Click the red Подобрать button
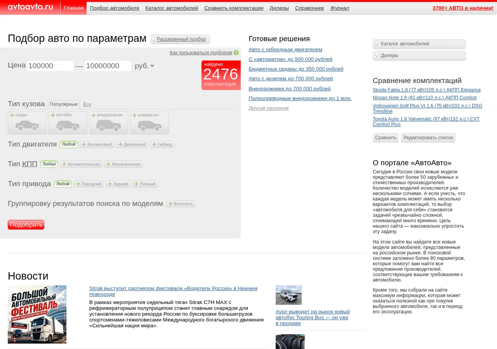This screenshot has width=497, height=349. pyautogui.click(x=26, y=225)
